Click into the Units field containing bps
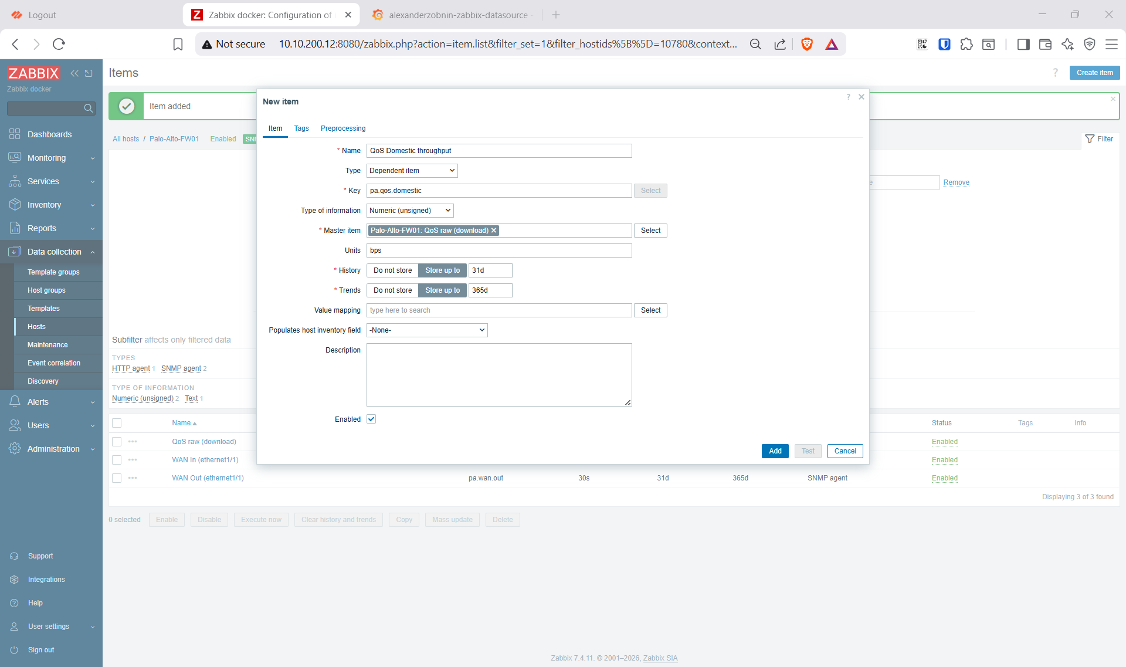 point(499,250)
